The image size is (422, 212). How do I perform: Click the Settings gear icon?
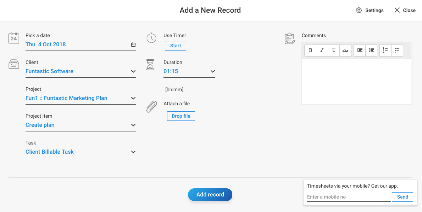(x=359, y=10)
